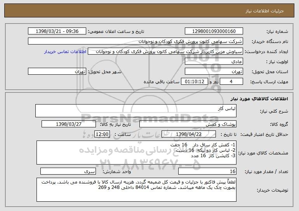The image size is (299, 211).
Task: Click the توضیحات خریدار label
Action: click(272, 190)
